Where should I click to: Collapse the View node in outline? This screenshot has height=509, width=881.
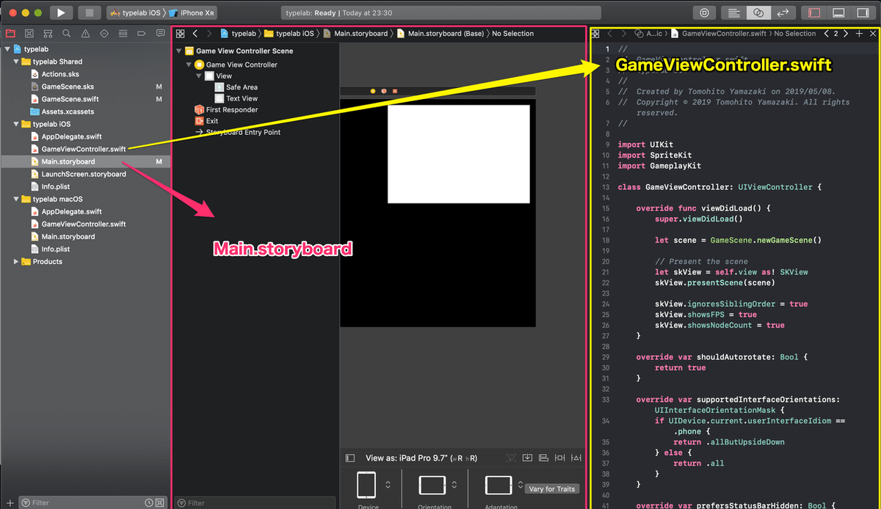tap(198, 76)
